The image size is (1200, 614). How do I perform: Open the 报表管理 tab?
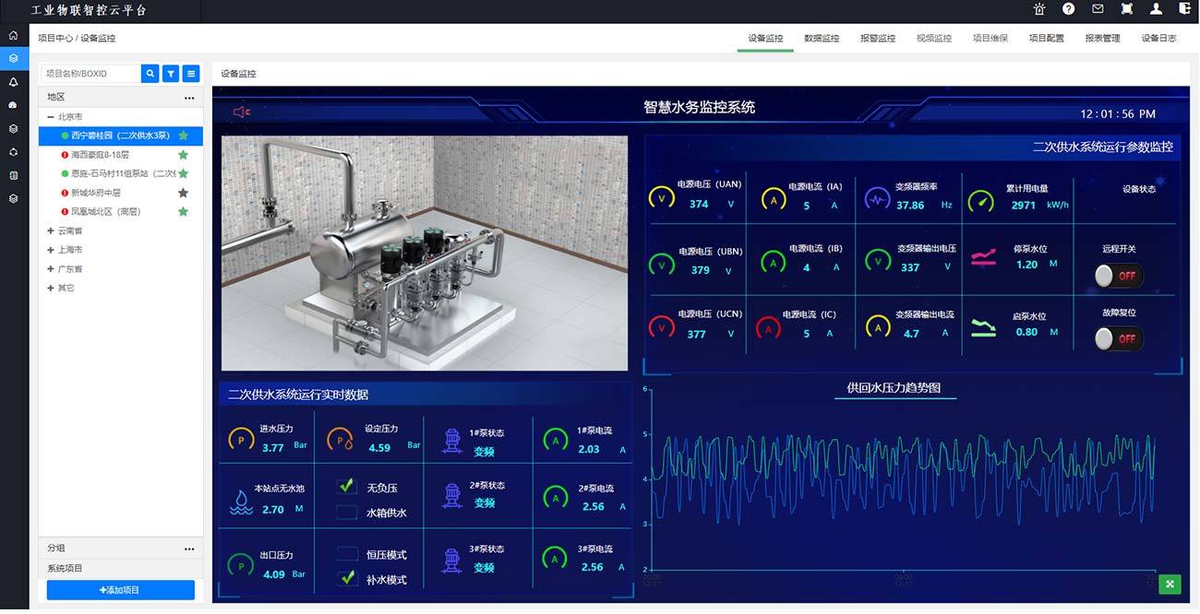tap(1102, 39)
